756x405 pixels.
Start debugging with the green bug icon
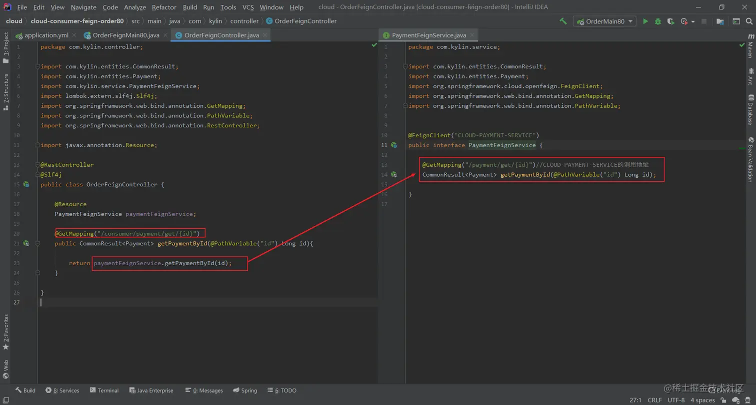point(658,21)
